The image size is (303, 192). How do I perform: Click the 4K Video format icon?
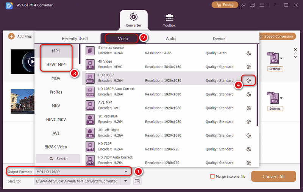(x=90, y=65)
